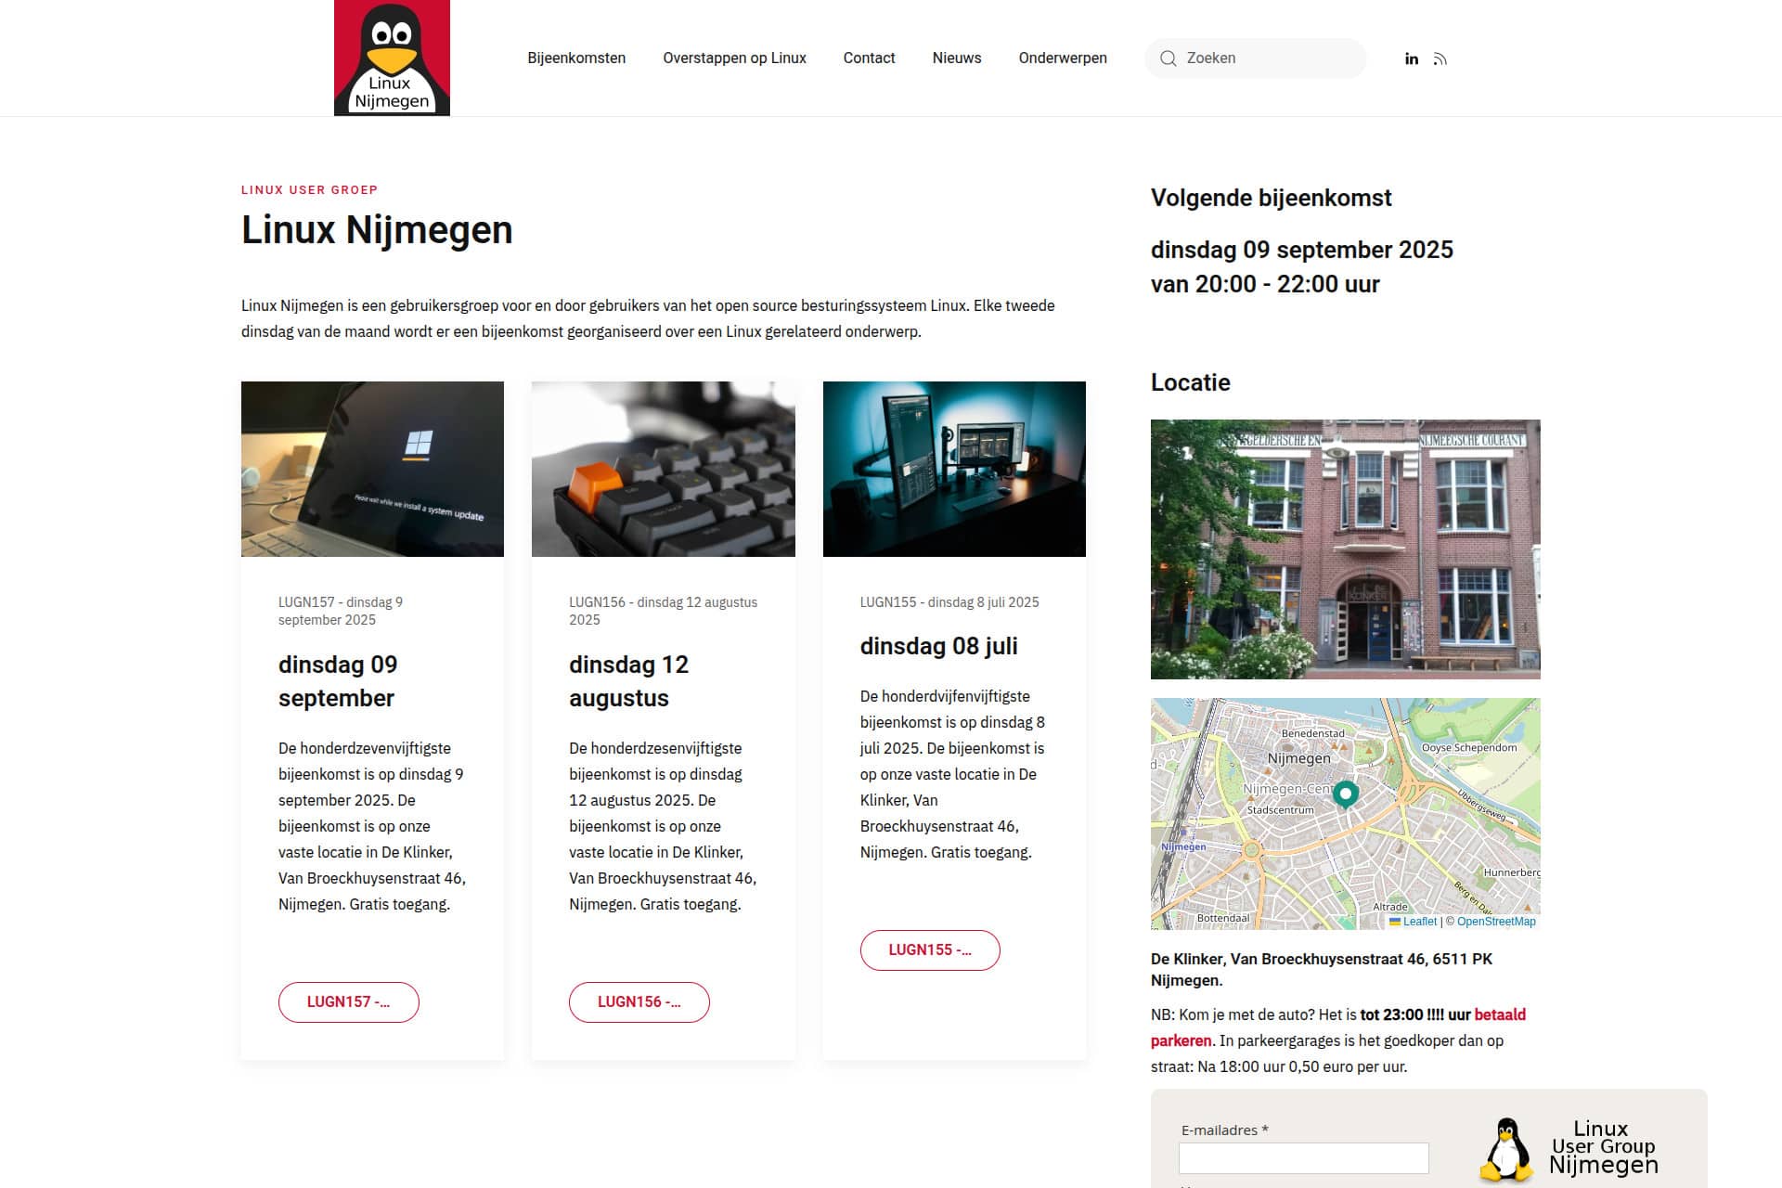Viewport: 1782px width, 1188px height.
Task: Open the Onderwerpen menu
Action: pos(1063,58)
